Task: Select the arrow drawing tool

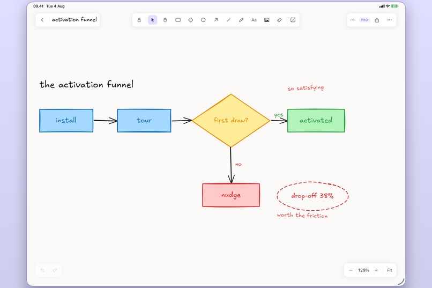Action: pos(216,20)
